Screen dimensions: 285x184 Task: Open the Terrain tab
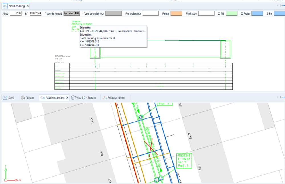point(27,97)
